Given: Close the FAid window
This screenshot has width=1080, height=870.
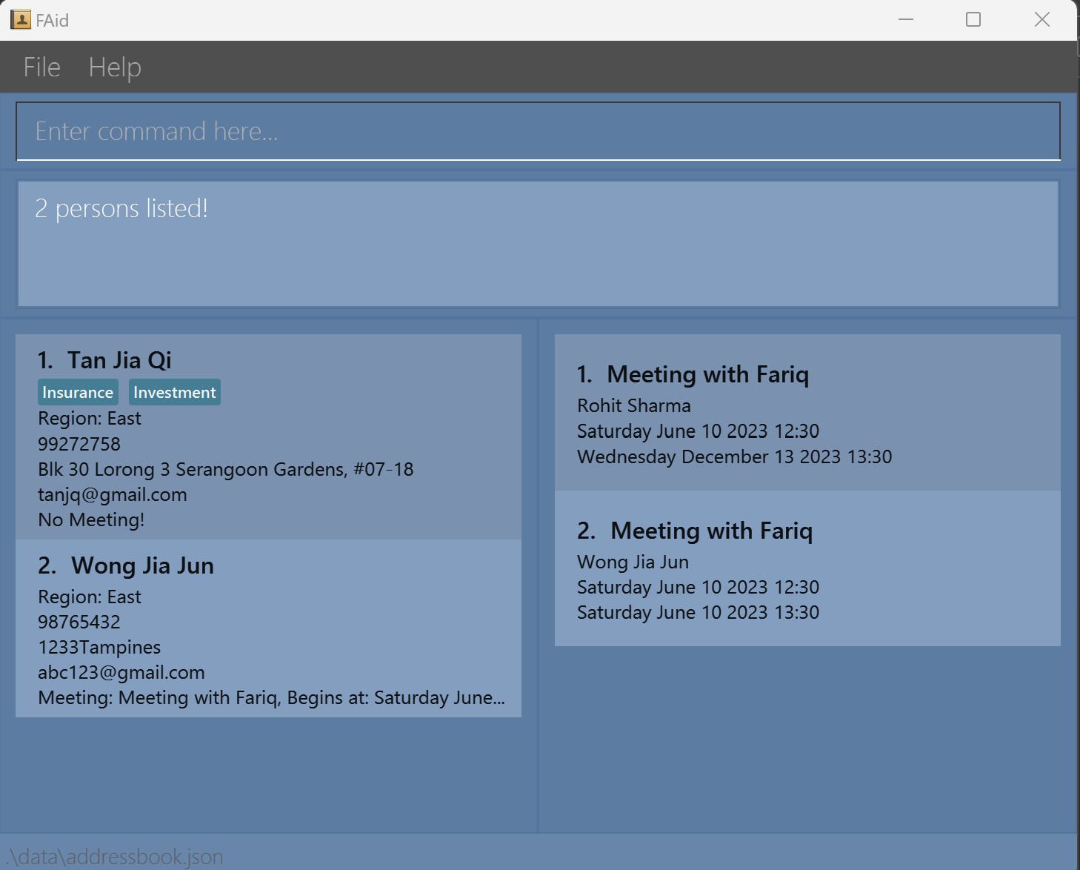Looking at the screenshot, I should (1041, 20).
